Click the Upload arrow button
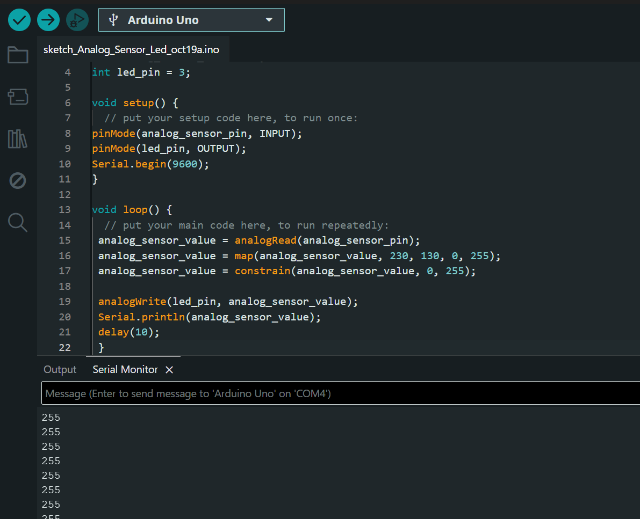 (48, 20)
